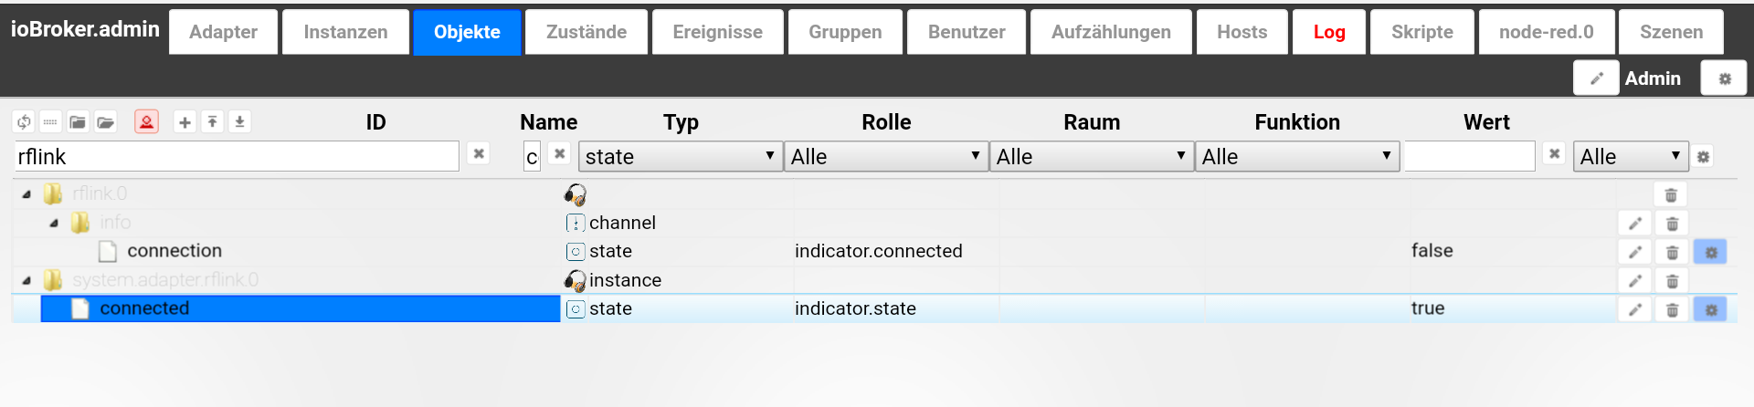
Task: Collapse all nodes with the closed folder icon
Action: [x=78, y=121]
